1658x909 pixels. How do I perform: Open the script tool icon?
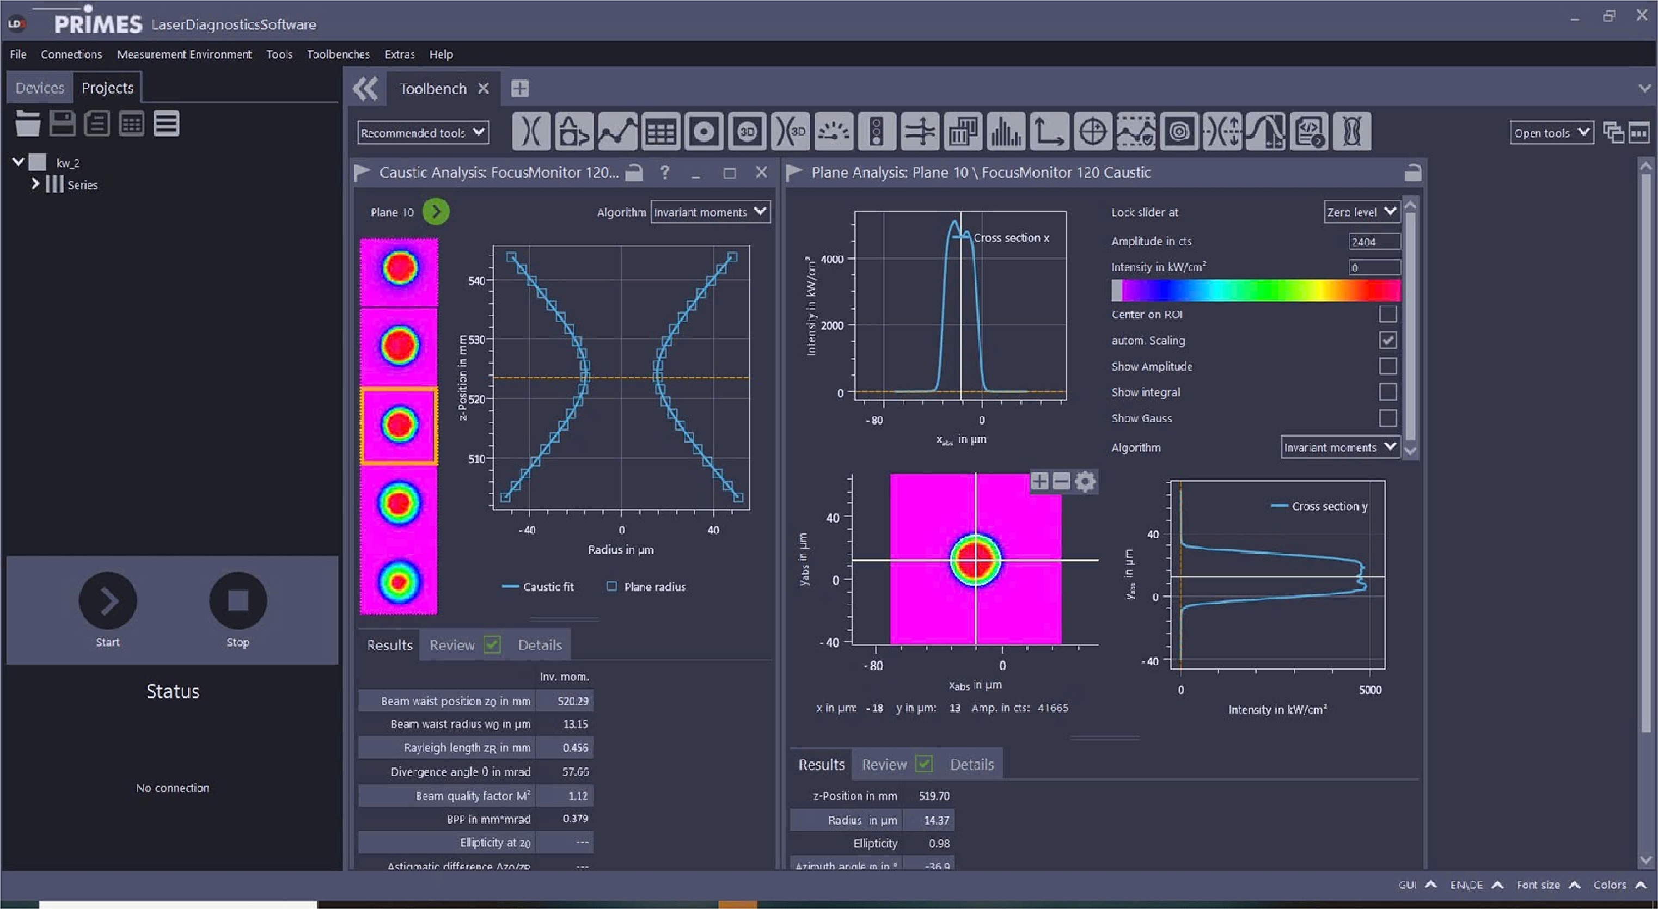tap(1308, 132)
